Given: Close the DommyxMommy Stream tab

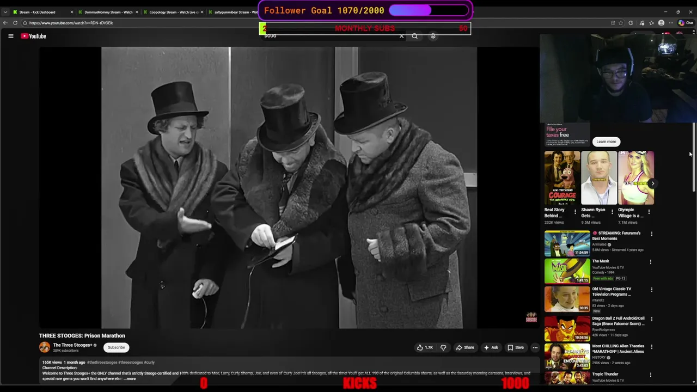Looking at the screenshot, I should coord(137,12).
